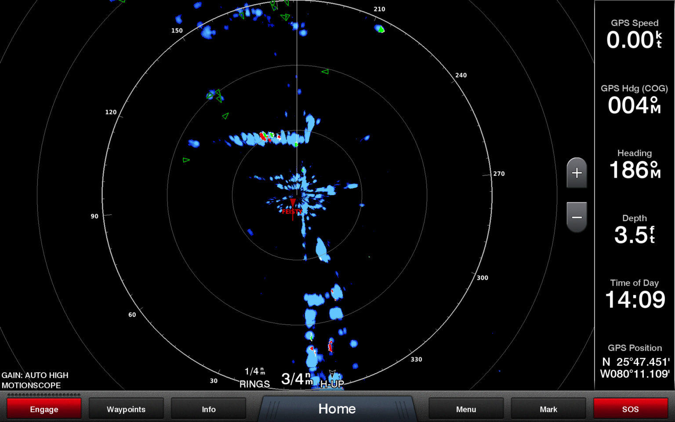Tap the 90 bearing label on the ring
675x422 pixels.
point(94,216)
